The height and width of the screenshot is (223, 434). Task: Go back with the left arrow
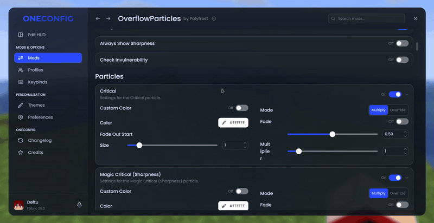pyautogui.click(x=98, y=18)
